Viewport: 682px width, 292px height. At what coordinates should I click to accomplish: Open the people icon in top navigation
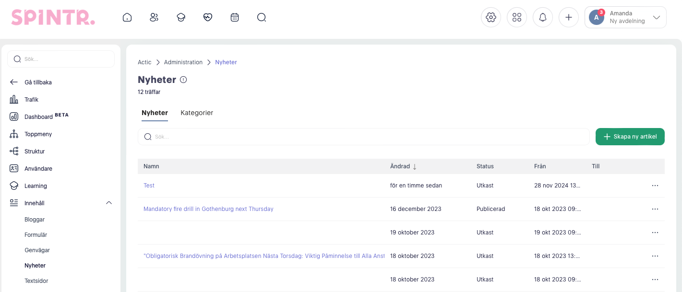pos(154,18)
